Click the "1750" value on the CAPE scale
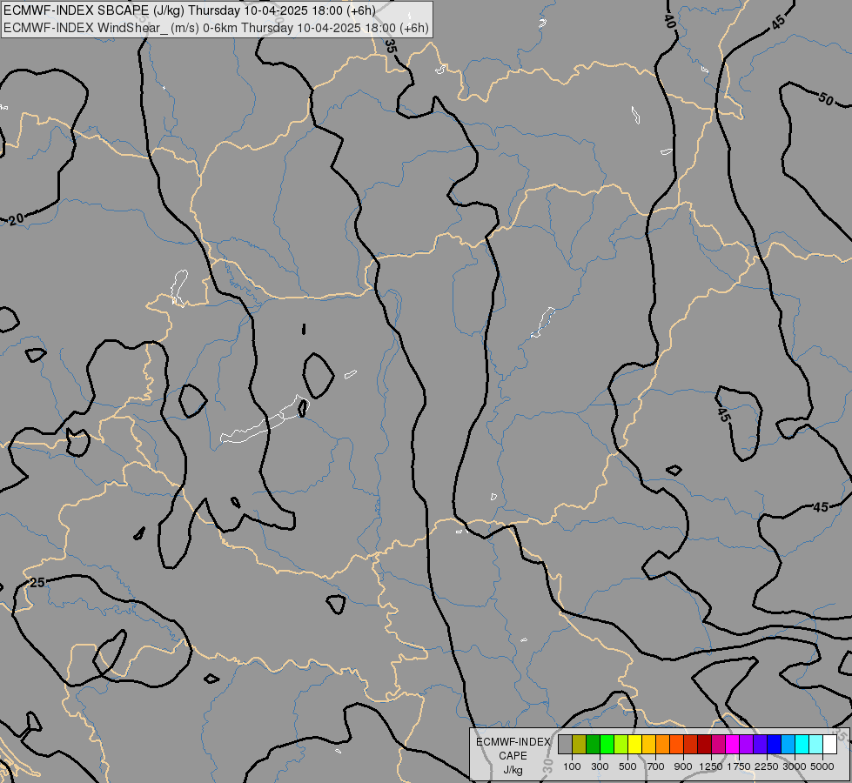Screen dimensions: 852x783 739,766
